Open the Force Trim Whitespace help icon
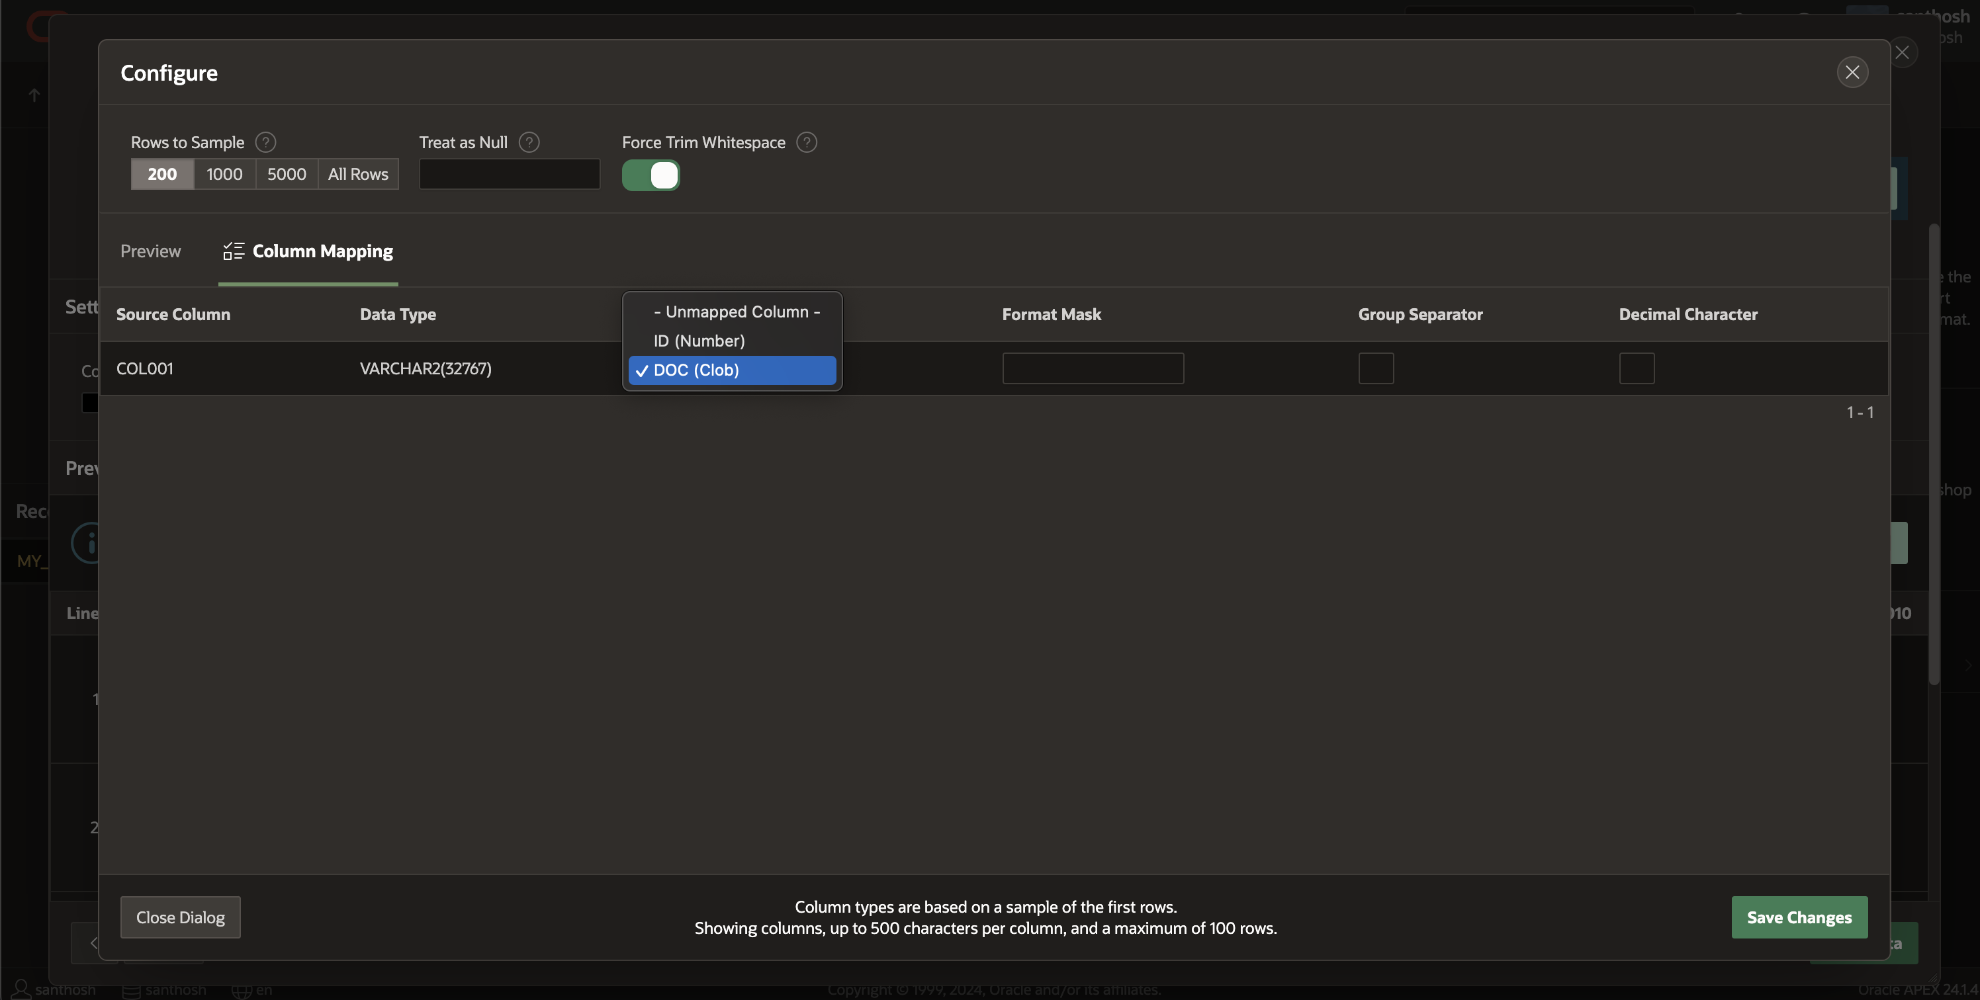The height and width of the screenshot is (1000, 1980). point(806,142)
